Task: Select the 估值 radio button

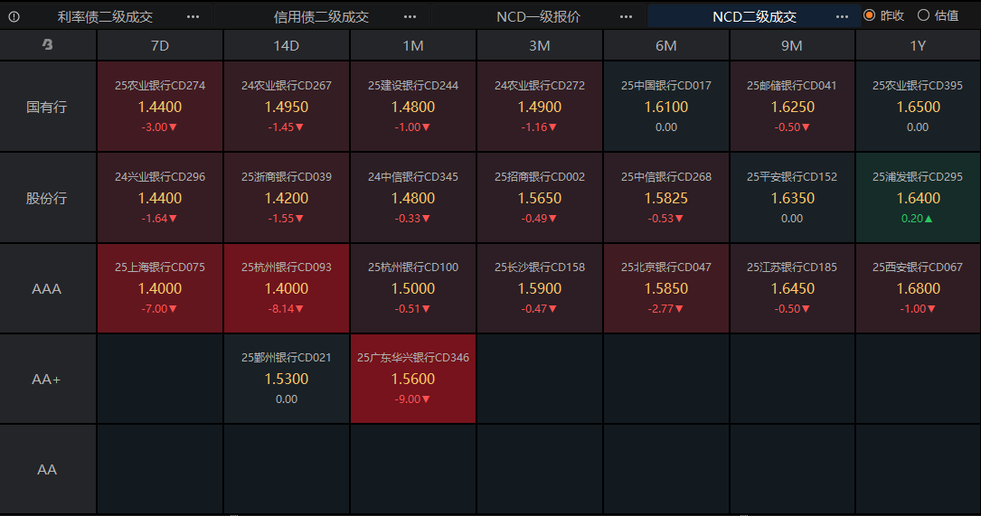Action: click(923, 15)
